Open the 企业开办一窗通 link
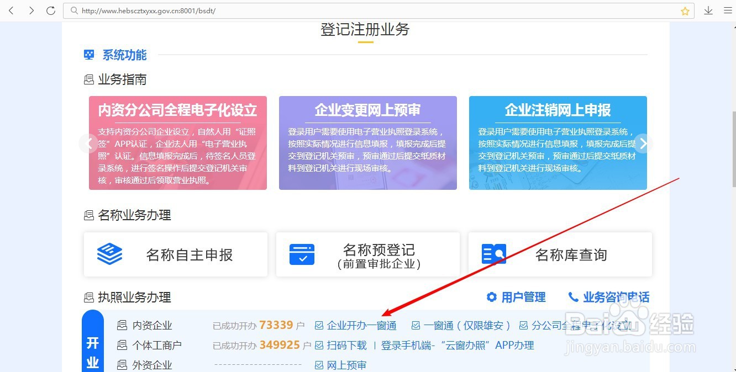 tap(362, 325)
